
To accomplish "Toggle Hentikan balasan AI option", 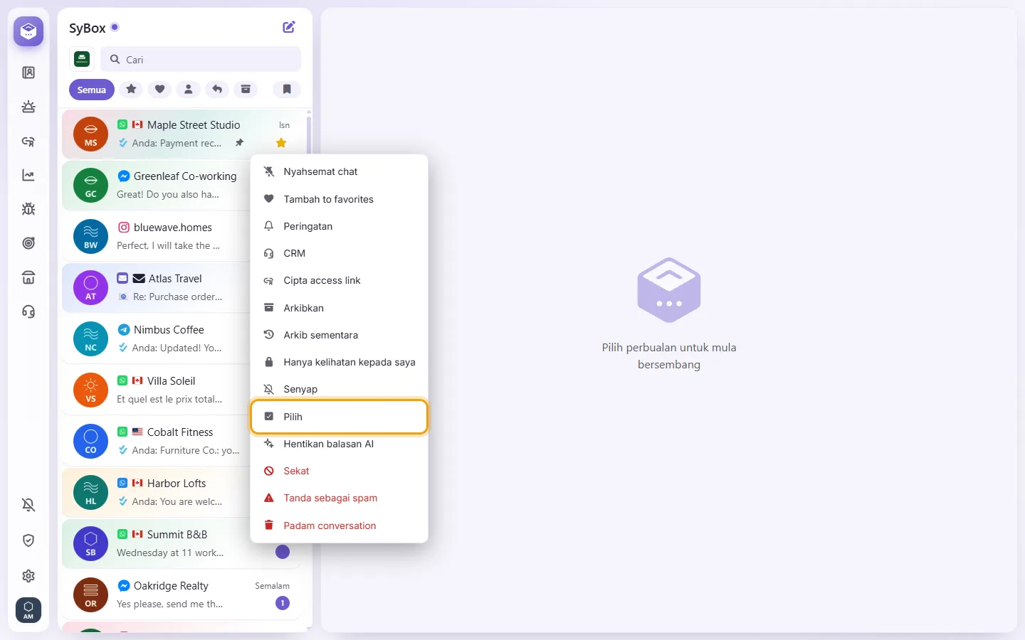I will point(340,444).
